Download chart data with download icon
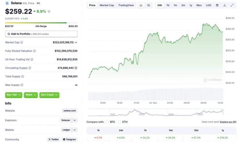239x144 pixels. [225, 5]
